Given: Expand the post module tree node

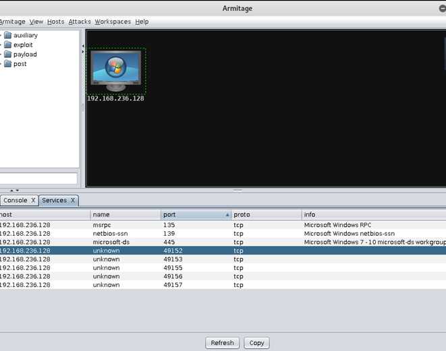Looking at the screenshot, I should (1, 64).
